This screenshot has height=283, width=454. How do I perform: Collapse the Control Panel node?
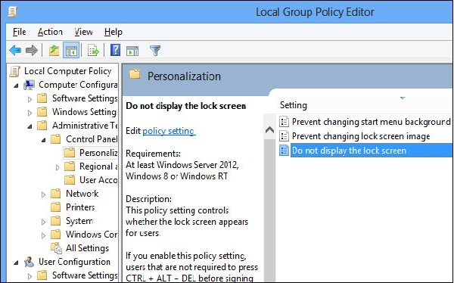coord(44,140)
